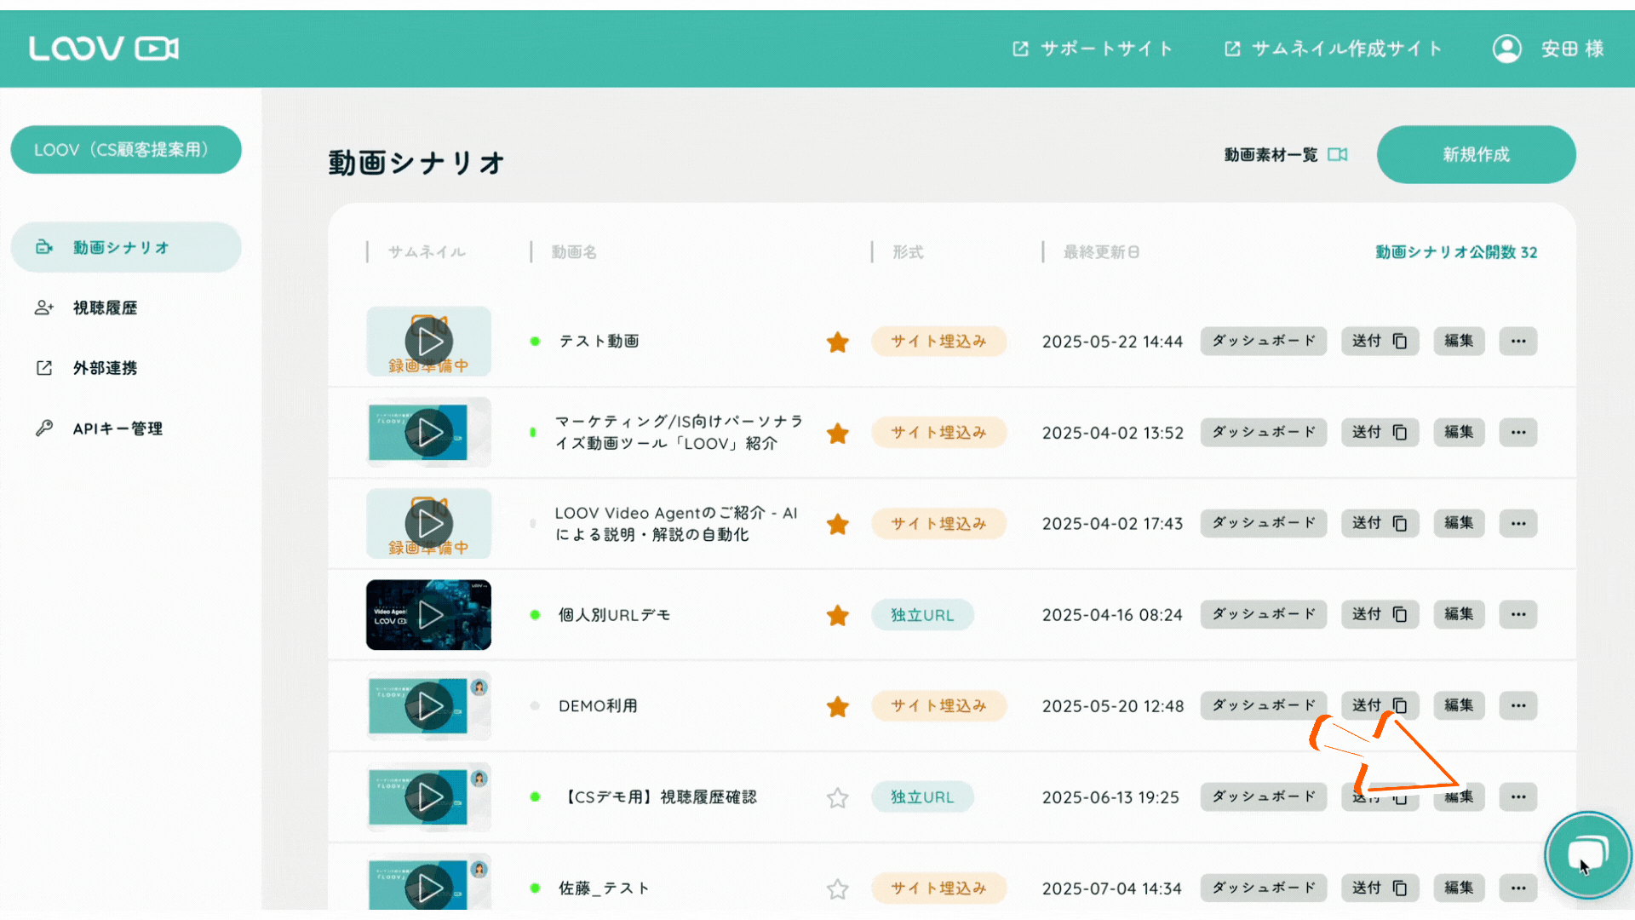Open 動画素材一覧
This screenshot has height=920, width=1635.
coord(1286,154)
